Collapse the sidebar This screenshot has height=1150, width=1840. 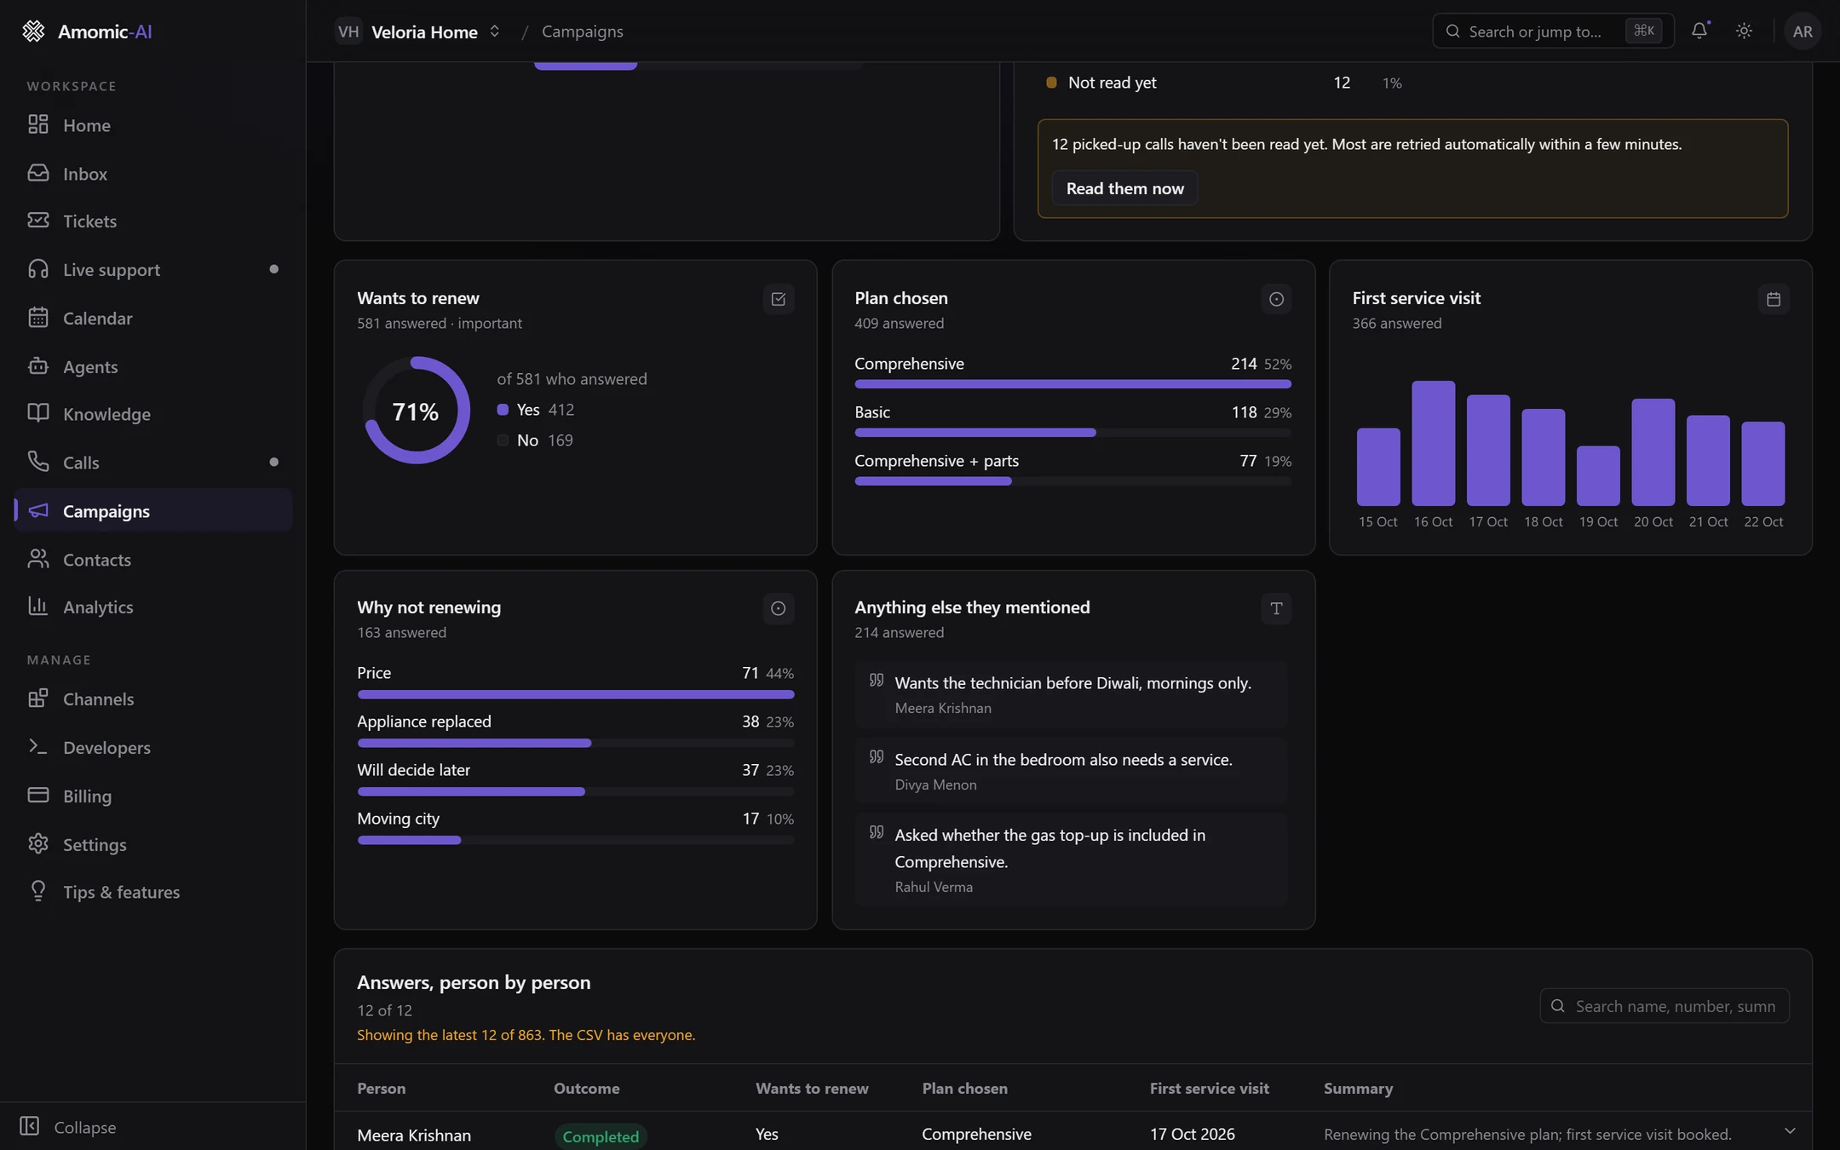click(68, 1126)
